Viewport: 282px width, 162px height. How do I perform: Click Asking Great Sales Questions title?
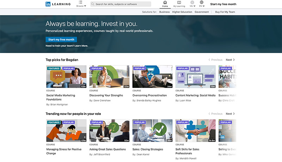[108, 149]
